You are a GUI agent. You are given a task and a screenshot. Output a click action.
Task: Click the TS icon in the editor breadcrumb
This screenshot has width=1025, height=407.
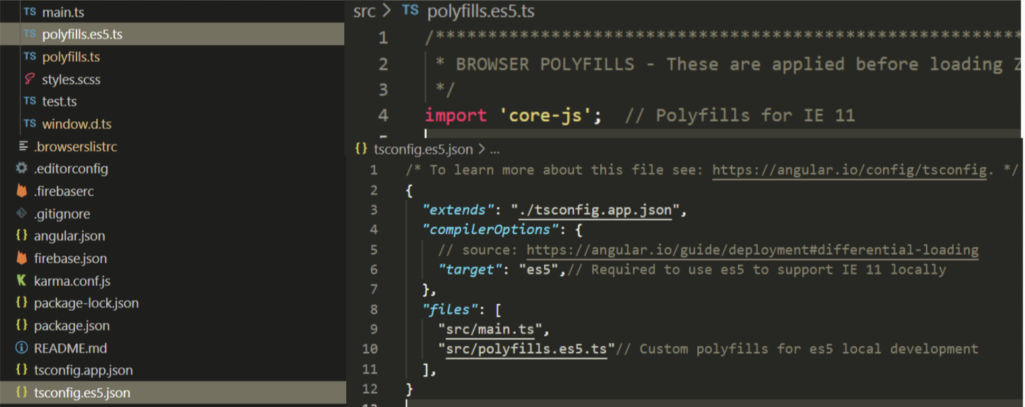coord(410,11)
